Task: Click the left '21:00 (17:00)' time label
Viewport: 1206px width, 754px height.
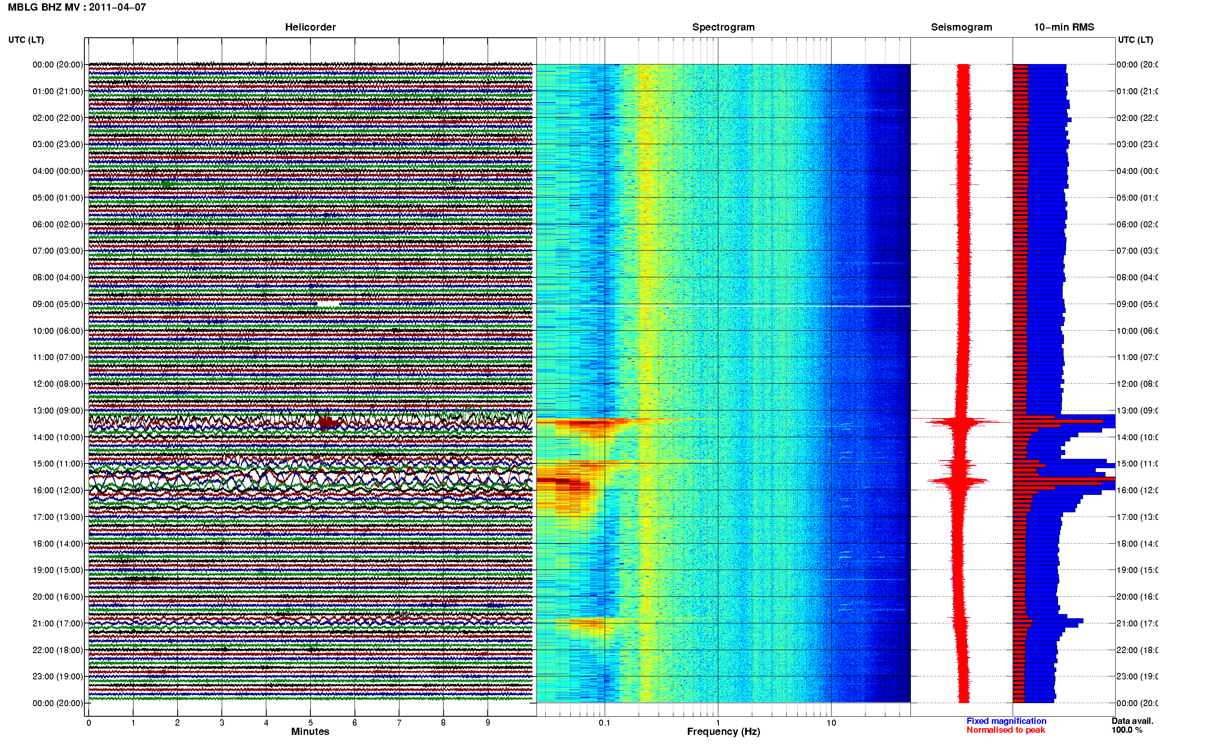Action: (x=58, y=623)
